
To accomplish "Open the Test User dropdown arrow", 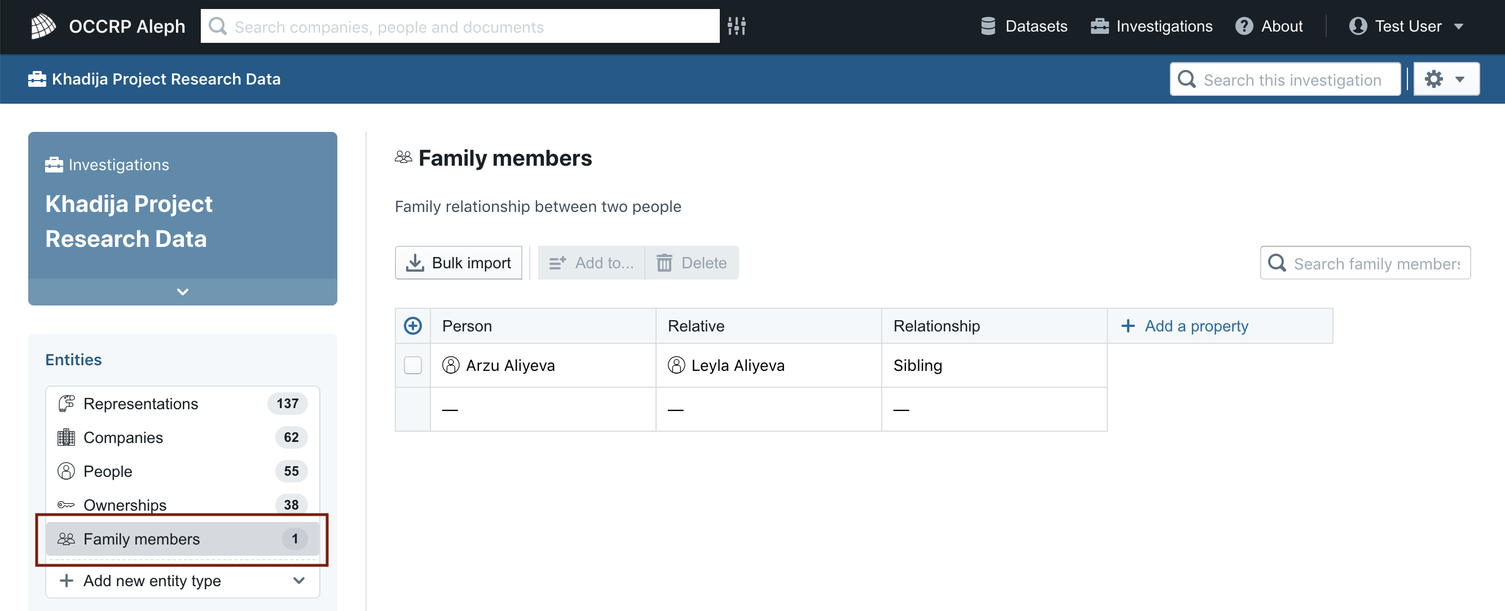I will tap(1459, 26).
